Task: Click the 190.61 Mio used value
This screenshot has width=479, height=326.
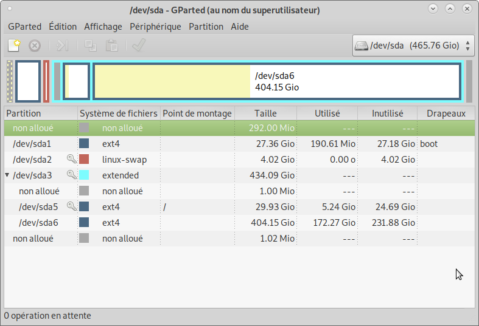Action: (333, 143)
